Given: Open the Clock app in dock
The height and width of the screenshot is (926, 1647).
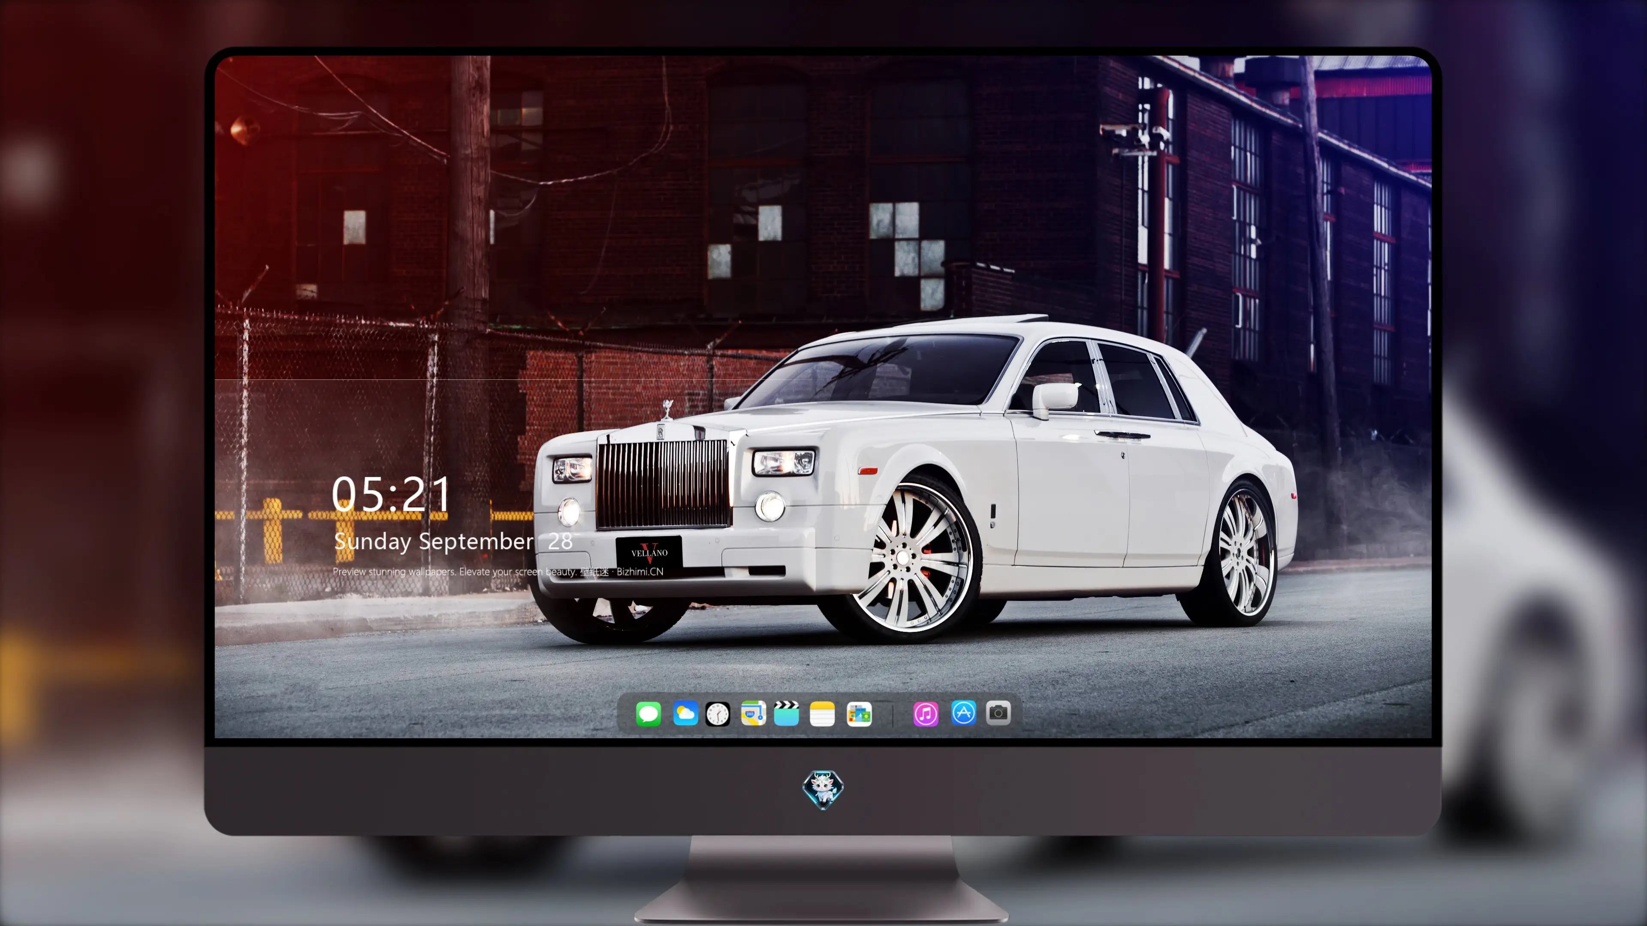Looking at the screenshot, I should point(718,713).
